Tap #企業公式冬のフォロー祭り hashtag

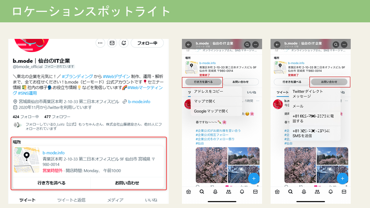(x=215, y=139)
